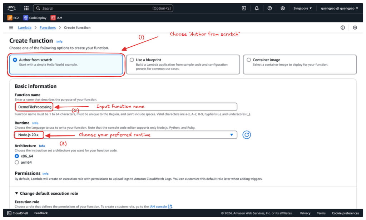Open the AWS services grid menu

[x=26, y=8]
